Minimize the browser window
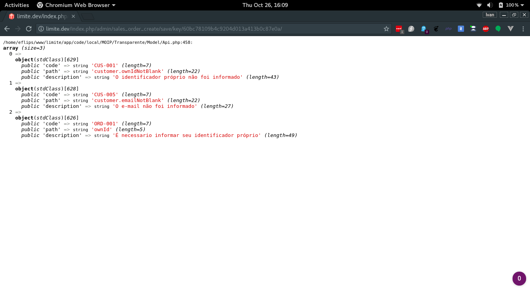The height and width of the screenshot is (298, 530). pyautogui.click(x=504, y=15)
